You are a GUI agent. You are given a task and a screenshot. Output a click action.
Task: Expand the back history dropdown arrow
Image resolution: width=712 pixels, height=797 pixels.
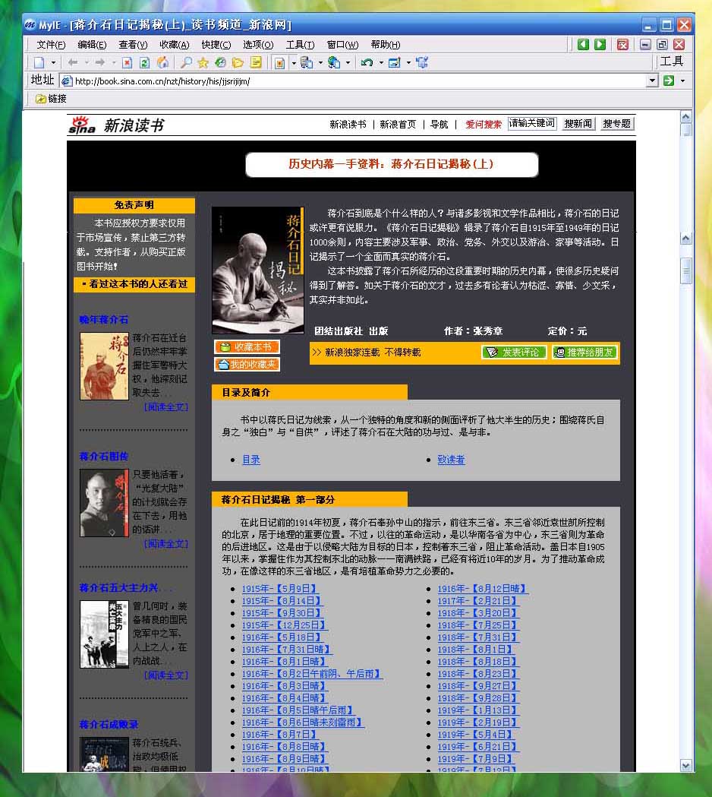[x=87, y=62]
